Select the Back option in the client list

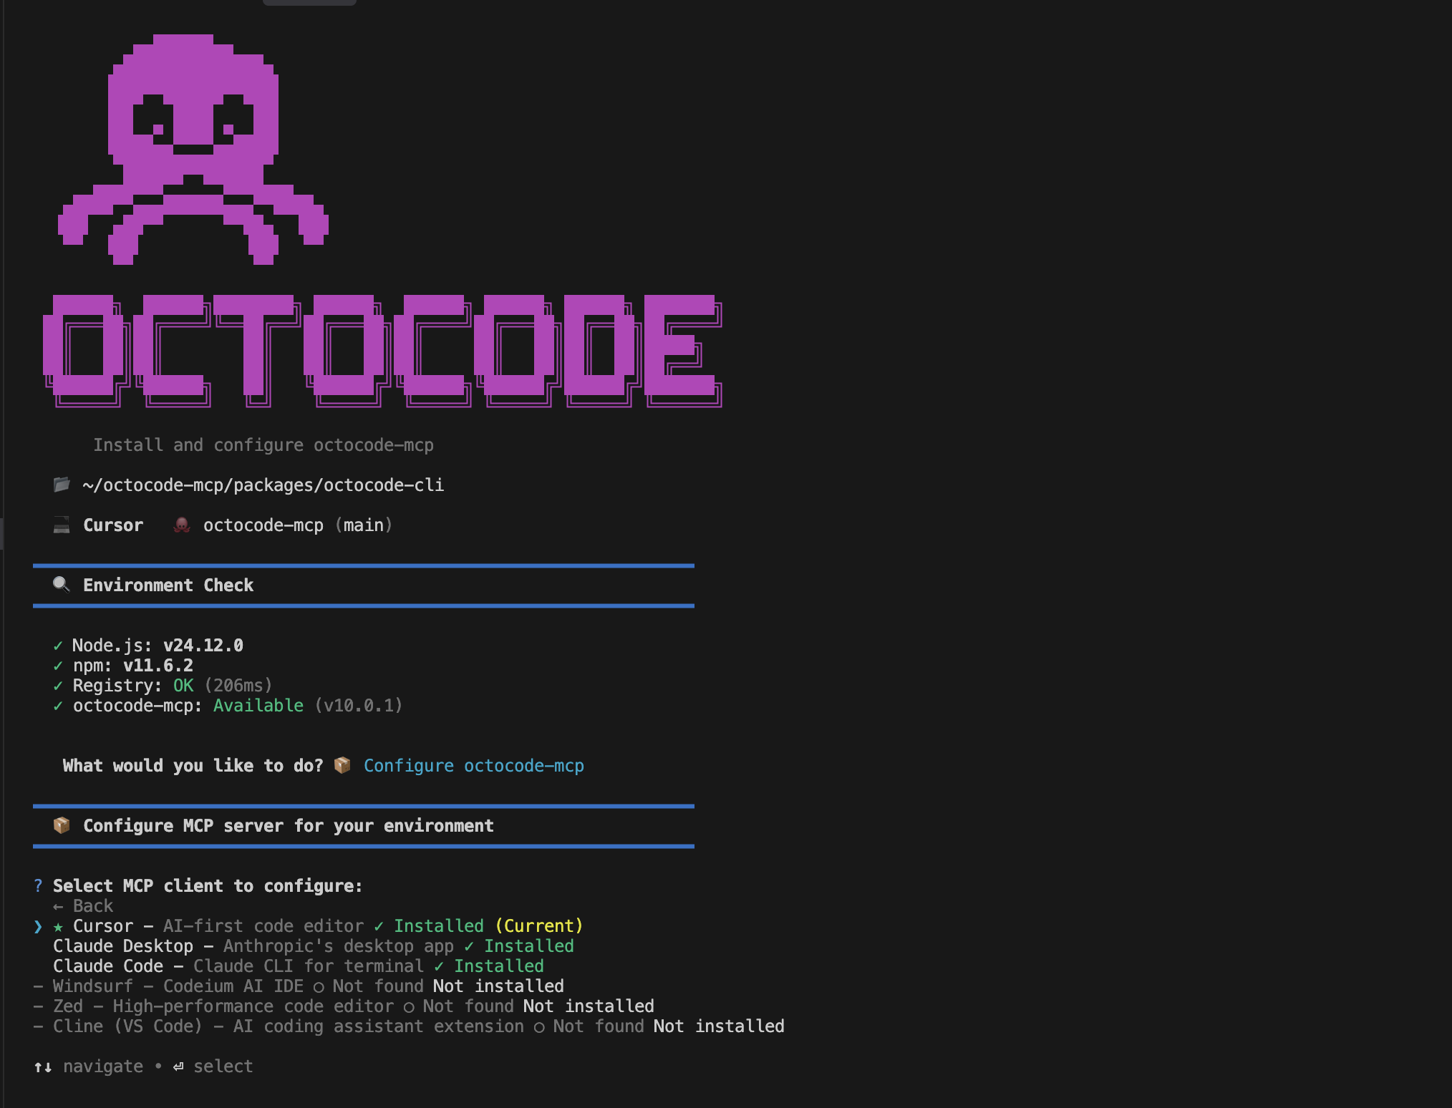[83, 905]
